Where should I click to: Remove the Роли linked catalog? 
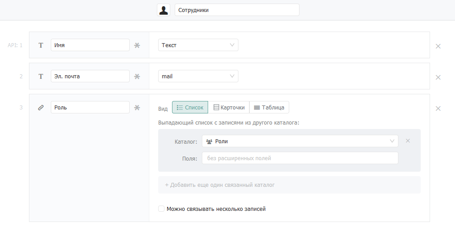pos(408,141)
